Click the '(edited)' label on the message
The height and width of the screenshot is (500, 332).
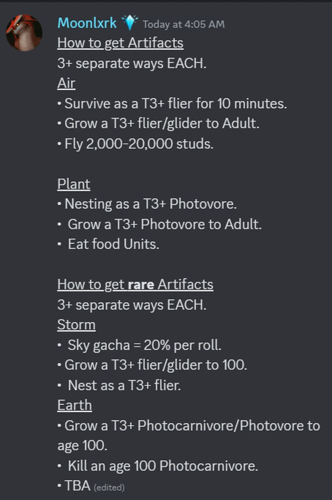pos(109,487)
